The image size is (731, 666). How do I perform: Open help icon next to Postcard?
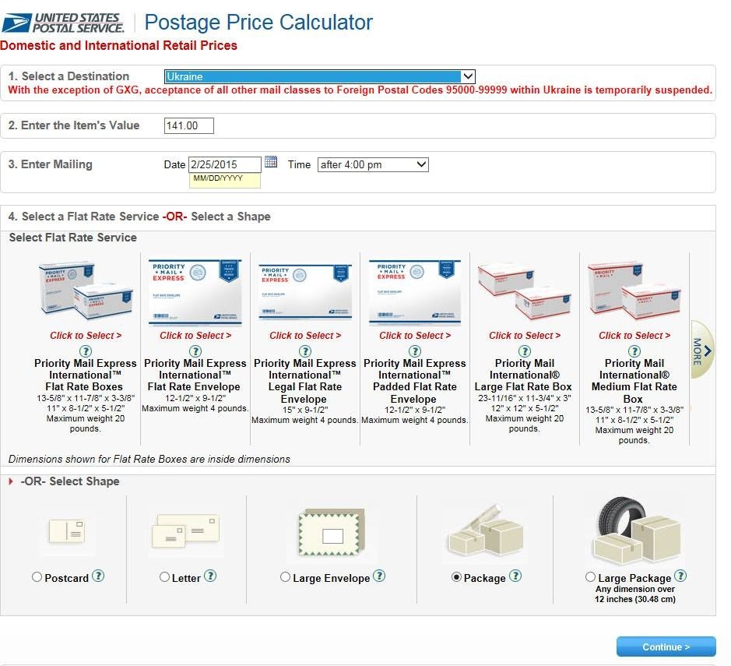point(98,576)
